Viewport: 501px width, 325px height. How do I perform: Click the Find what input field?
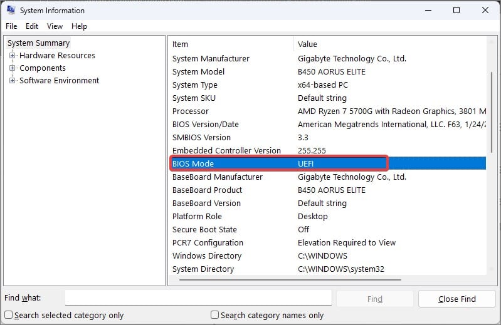point(198,298)
